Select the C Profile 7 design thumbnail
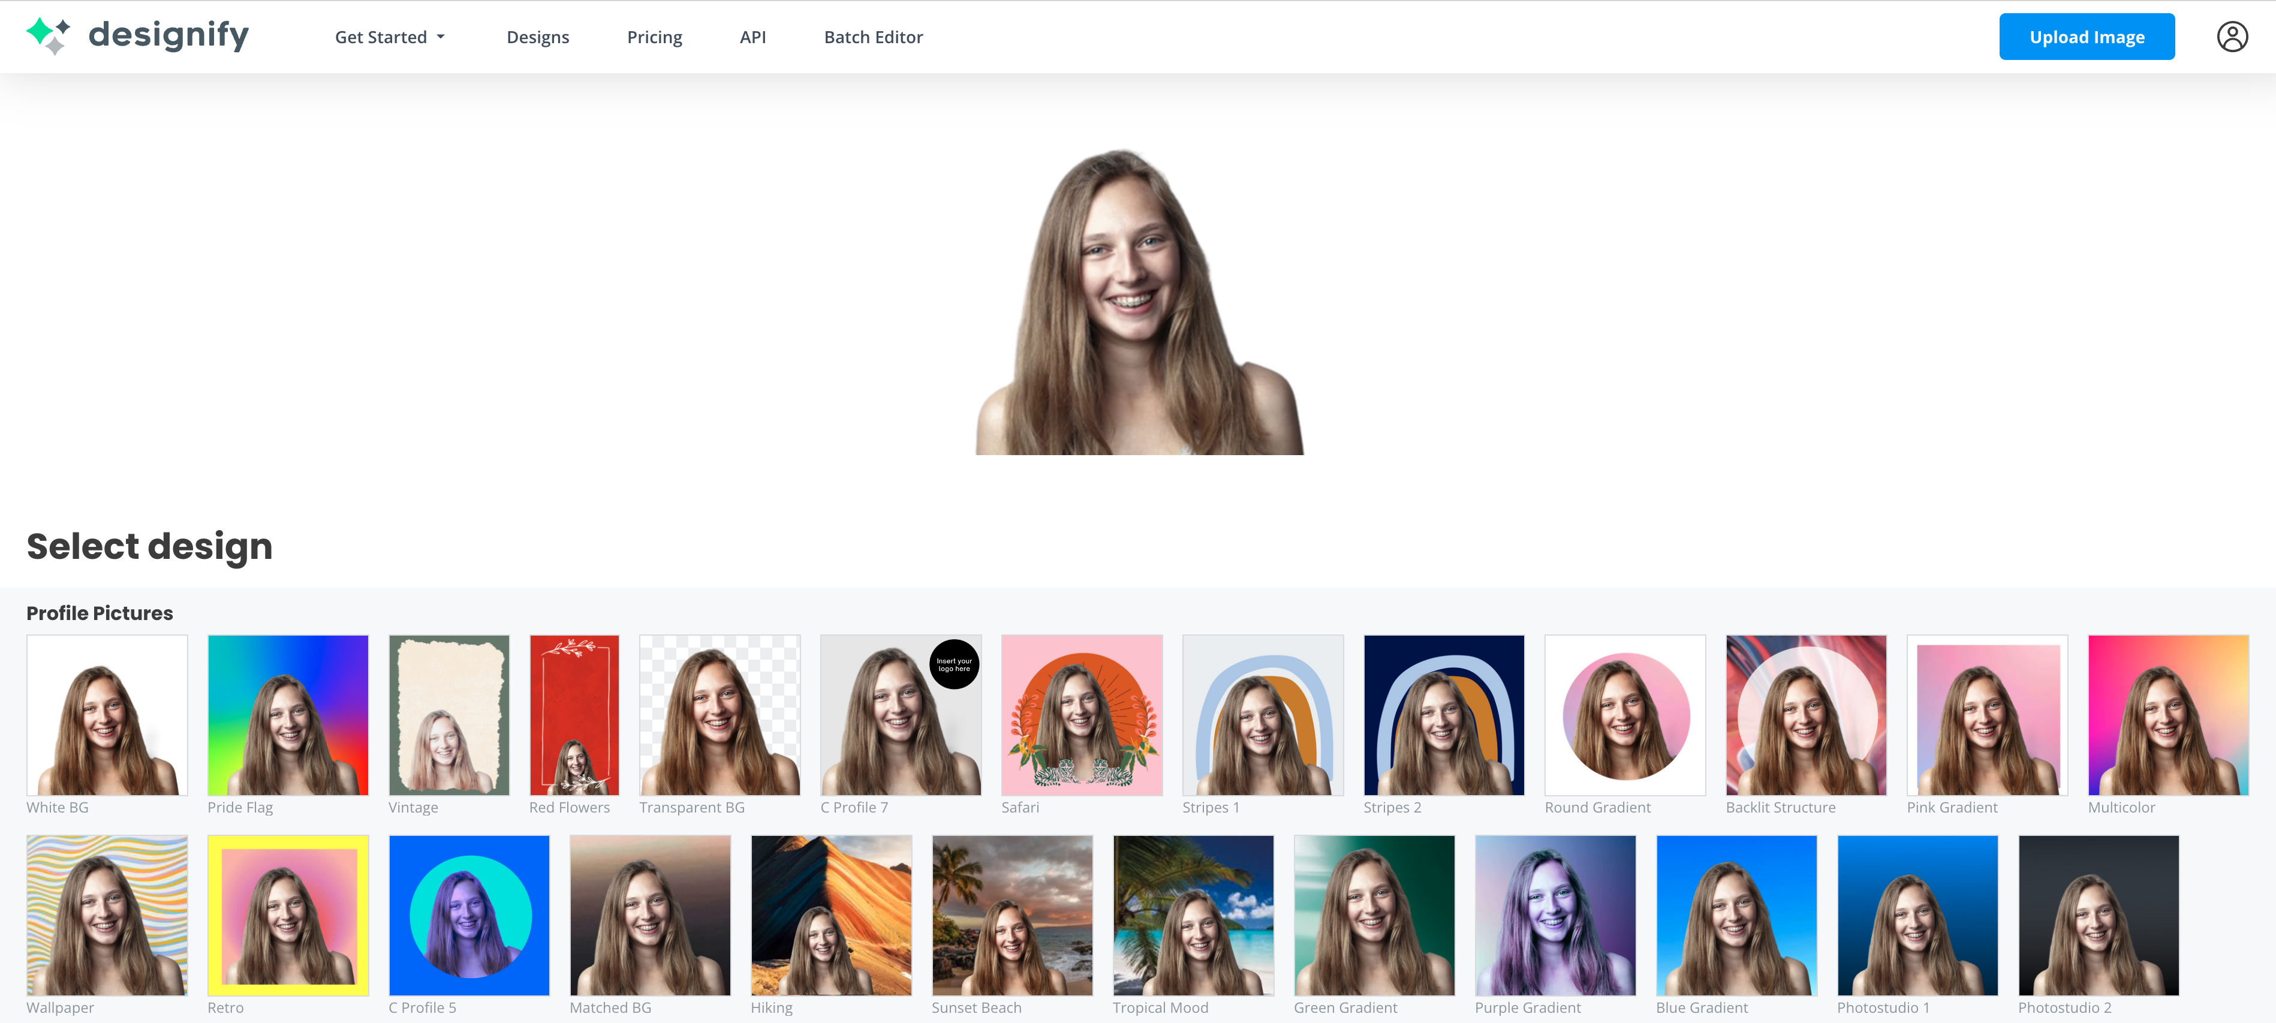This screenshot has height=1023, width=2276. coord(901,715)
